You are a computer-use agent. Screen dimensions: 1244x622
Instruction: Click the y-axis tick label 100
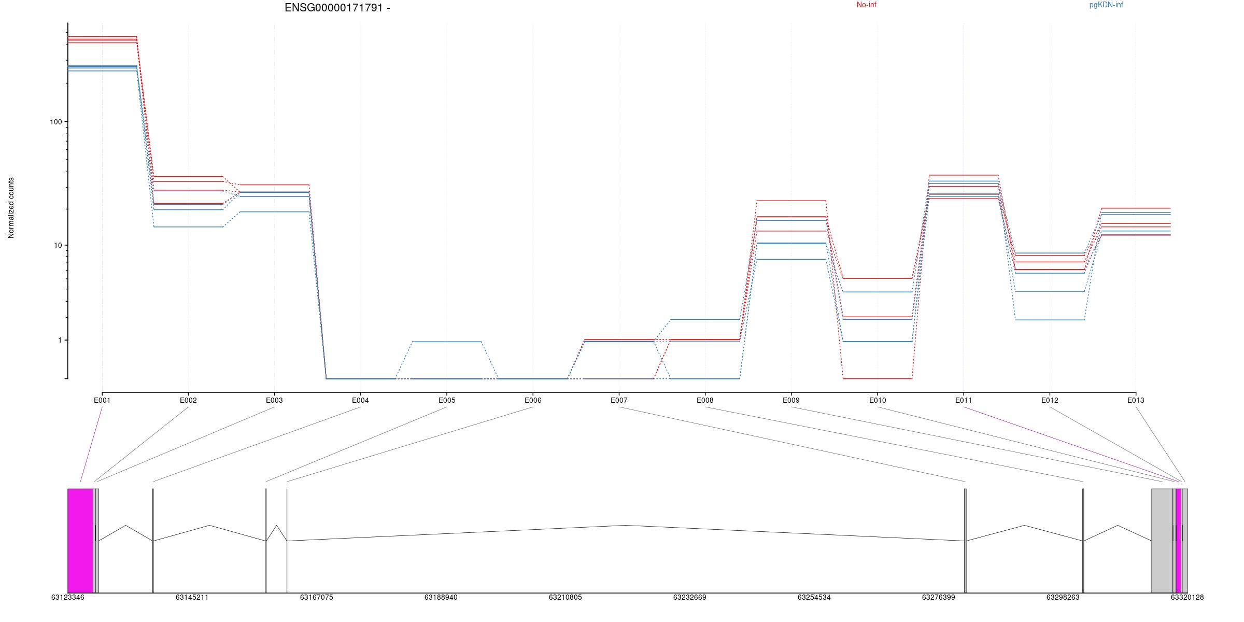coord(55,122)
